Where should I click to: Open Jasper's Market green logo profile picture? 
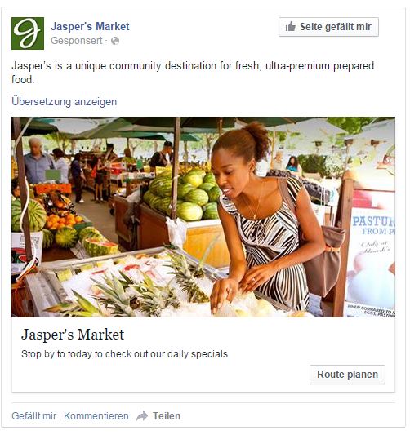(x=28, y=33)
